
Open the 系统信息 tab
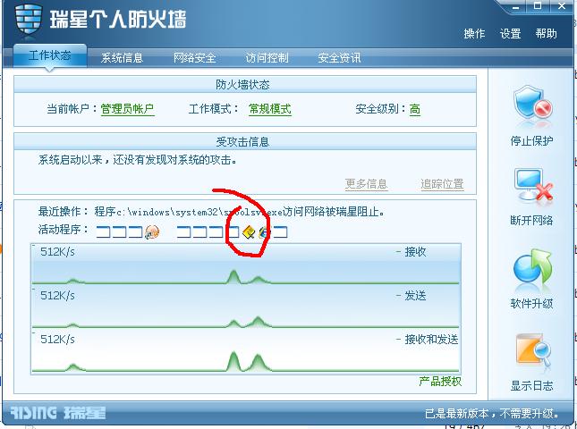click(122, 58)
